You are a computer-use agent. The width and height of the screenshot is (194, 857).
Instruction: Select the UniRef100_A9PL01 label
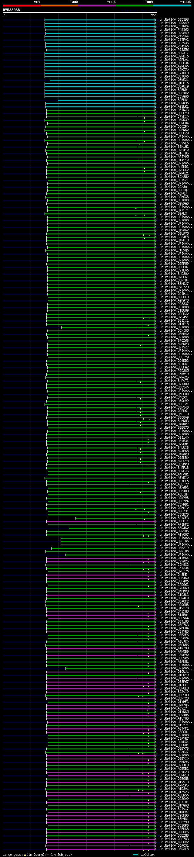pyautogui.click(x=174, y=60)
